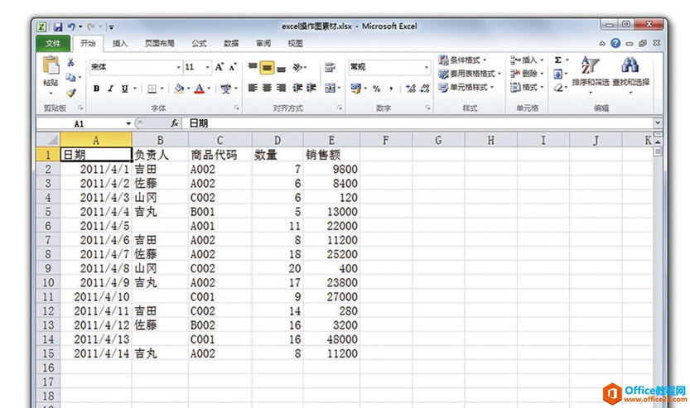Toggle top vertical alignment
This screenshot has height=408, width=690.
pos(253,67)
